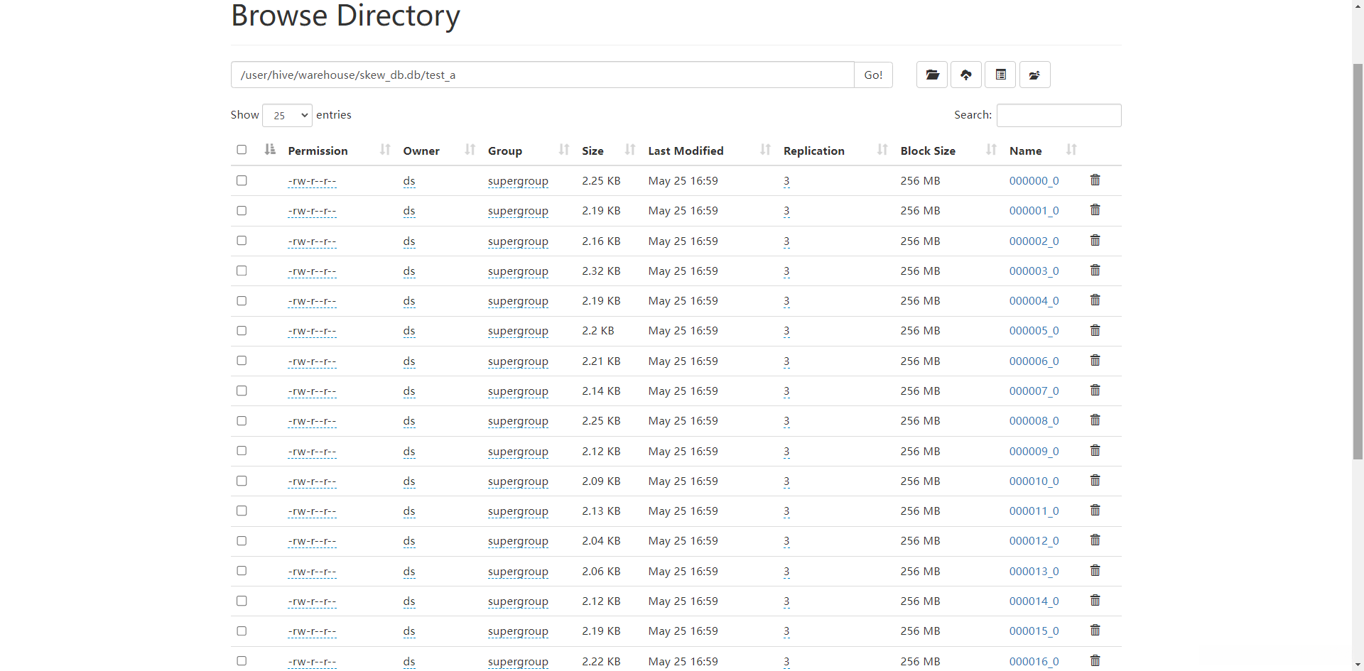Delete file 000000_0 with trash icon
Viewport: 1364px width, 671px height.
[1095, 180]
